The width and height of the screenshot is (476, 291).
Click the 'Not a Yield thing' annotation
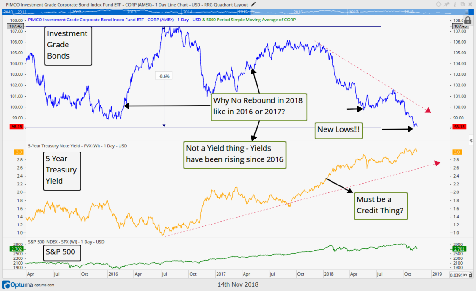click(235, 155)
